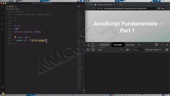The image size is (170, 96).
Task: Click the lightbulb code action on line 421
Action: click(x=15, y=37)
